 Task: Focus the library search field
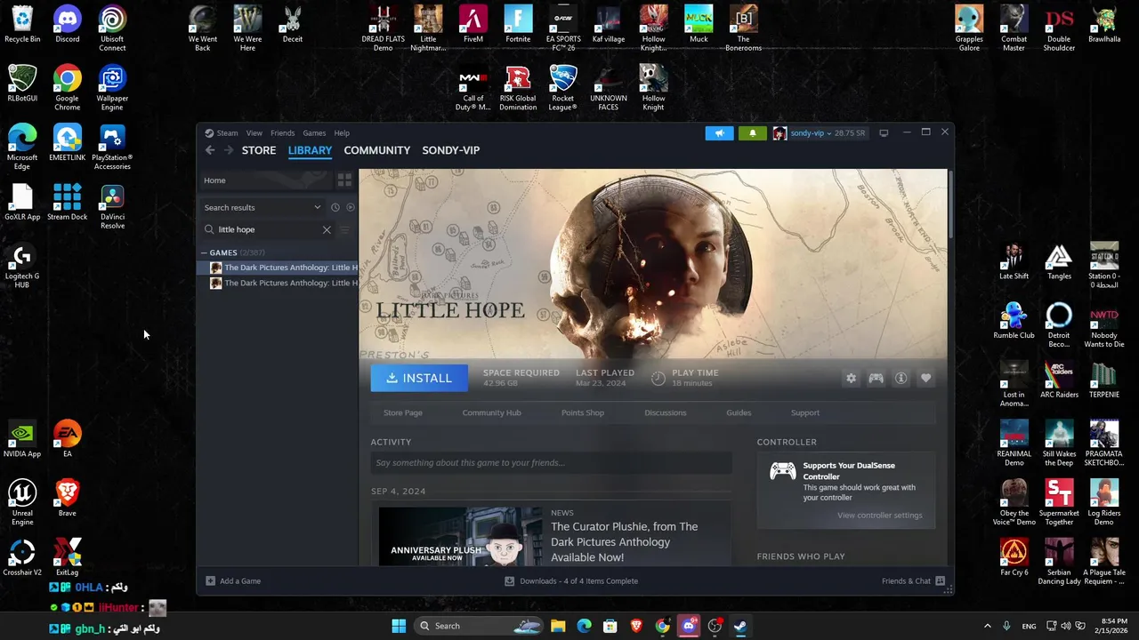pos(267,229)
